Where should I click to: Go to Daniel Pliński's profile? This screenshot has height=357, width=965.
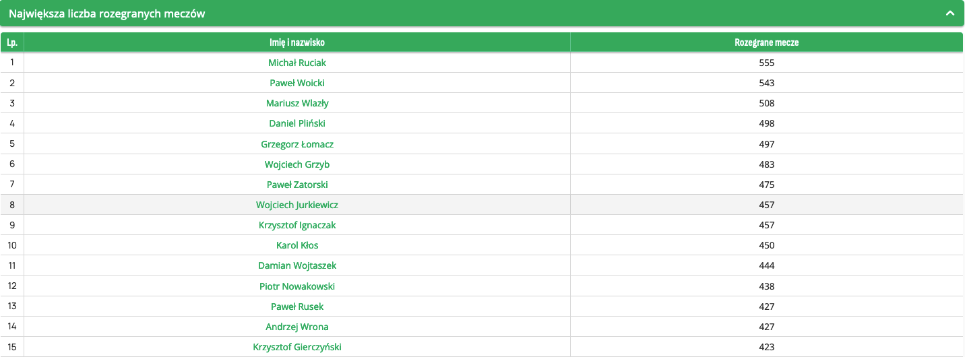pos(297,124)
